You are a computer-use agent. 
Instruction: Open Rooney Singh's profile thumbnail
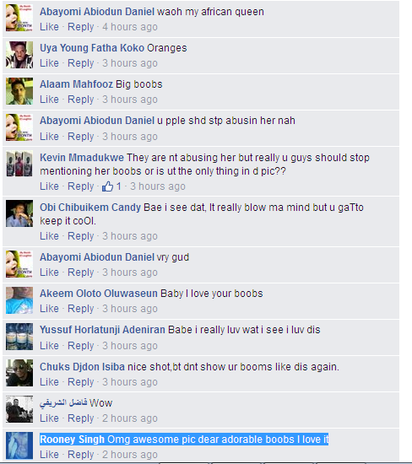pyautogui.click(x=19, y=445)
